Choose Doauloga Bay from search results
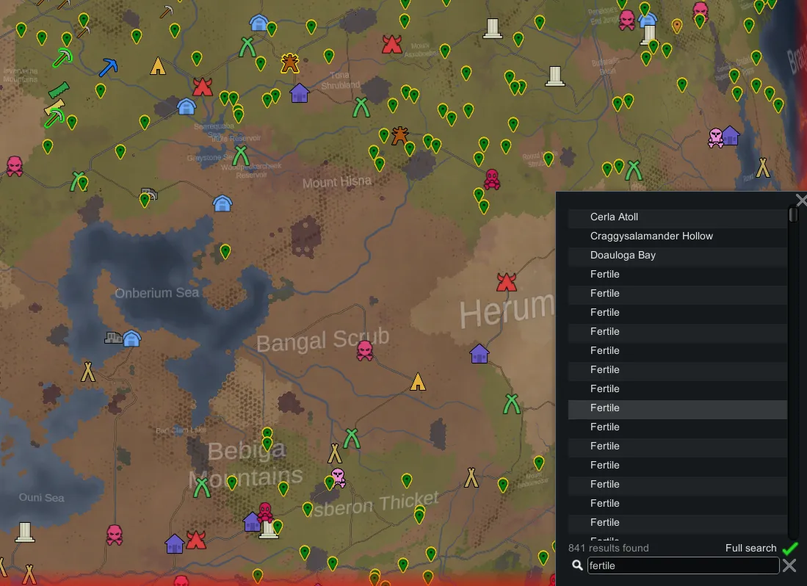807x586 pixels. point(623,256)
